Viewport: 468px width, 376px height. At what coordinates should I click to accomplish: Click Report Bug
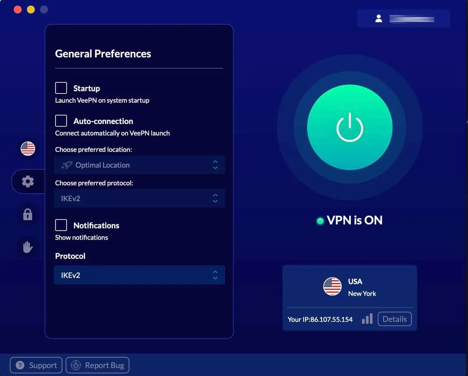tap(97, 365)
